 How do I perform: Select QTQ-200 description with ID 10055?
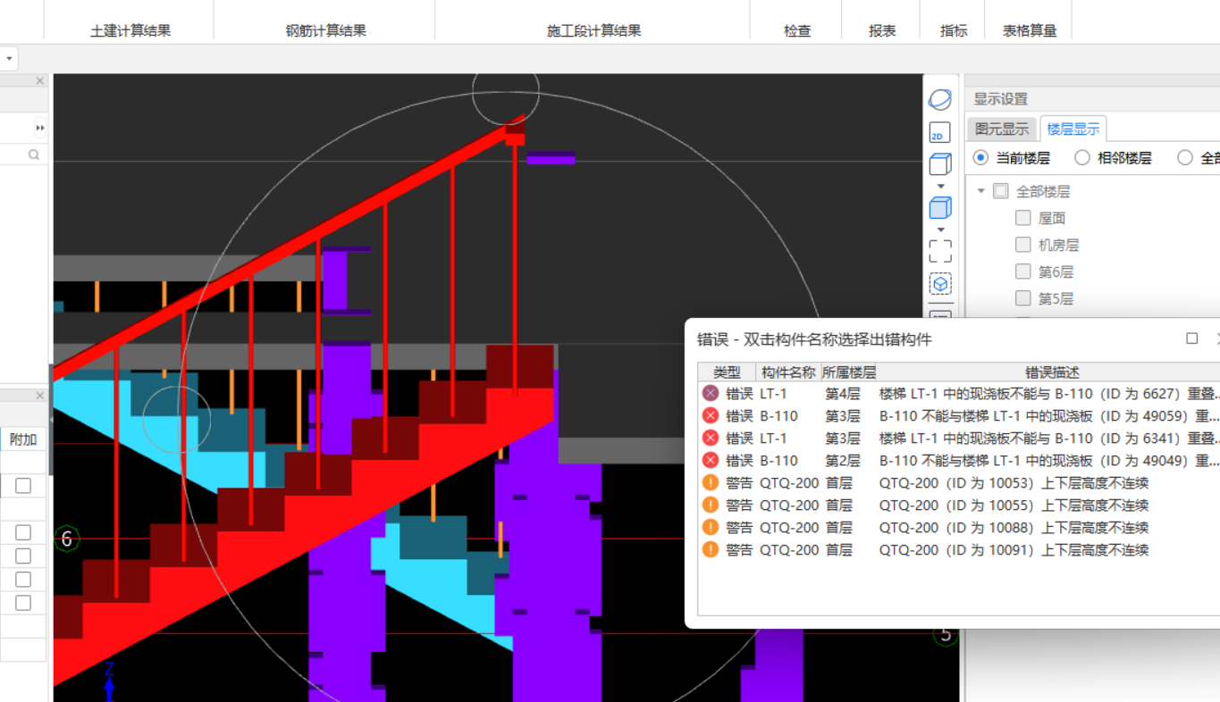tap(1014, 505)
